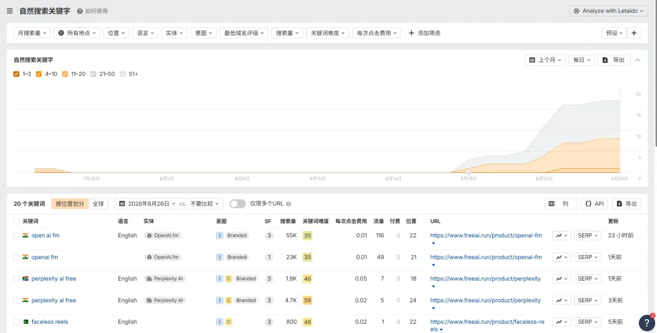
Task: Toggle the multiple URLs only switch
Action: click(x=238, y=204)
